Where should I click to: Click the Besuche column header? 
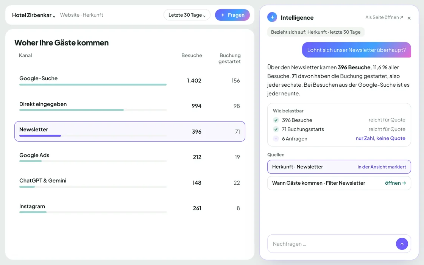coord(192,55)
